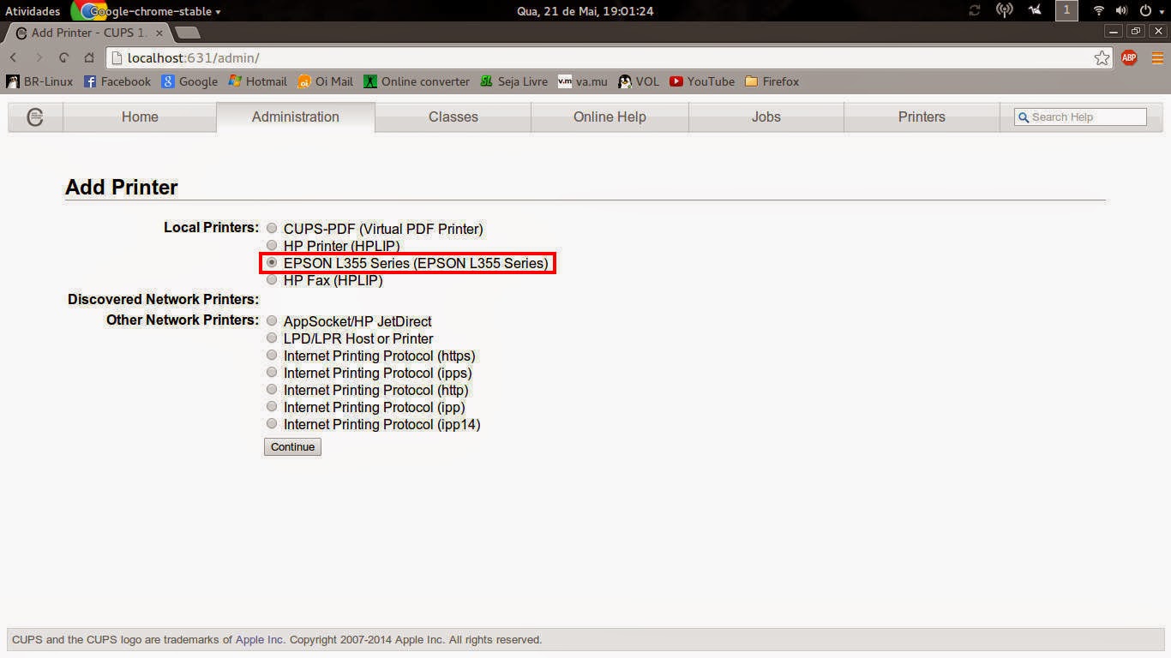The height and width of the screenshot is (658, 1171).
Task: Select Internet Printing Protocol (ipps)
Action: [272, 372]
